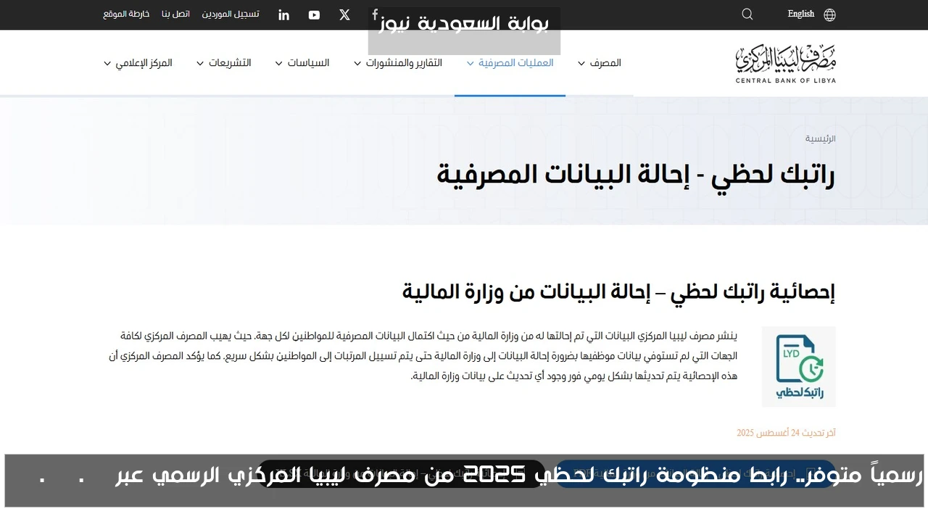This screenshot has height=522, width=928.
Task: Open the المركز الإعلامي menu
Action: pos(144,63)
